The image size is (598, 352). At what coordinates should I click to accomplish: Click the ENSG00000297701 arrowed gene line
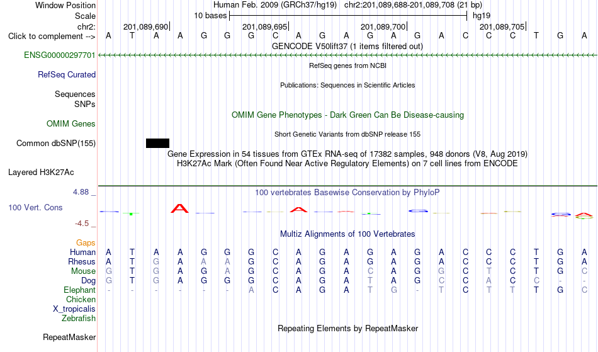click(348, 55)
